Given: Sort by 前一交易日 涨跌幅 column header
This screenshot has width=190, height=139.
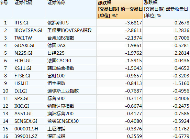Looking at the screenshot, I should [x=120, y=9].
